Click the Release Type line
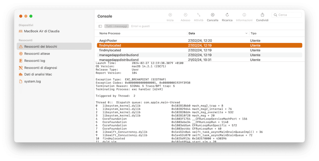The image size is (319, 161). [117, 70]
